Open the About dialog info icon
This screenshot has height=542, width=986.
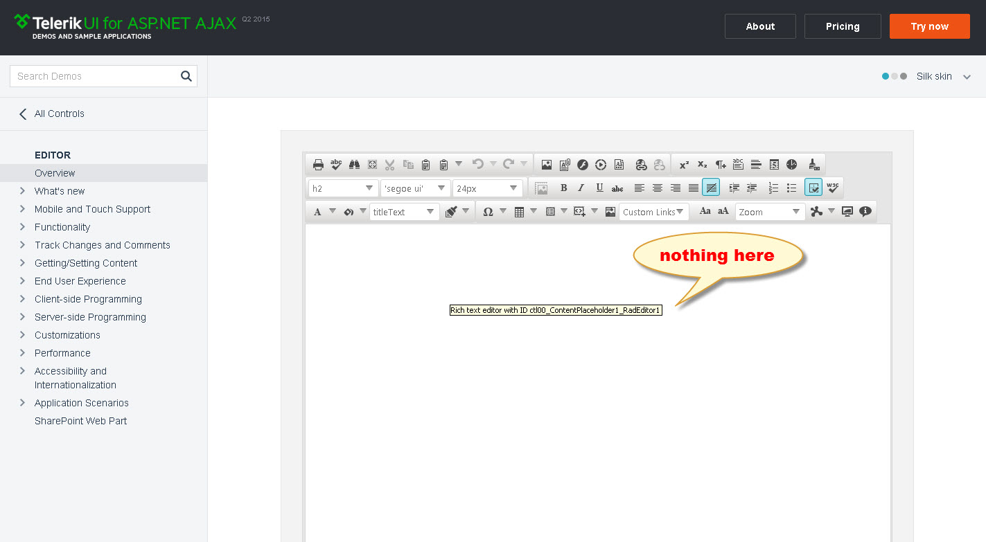click(x=865, y=212)
